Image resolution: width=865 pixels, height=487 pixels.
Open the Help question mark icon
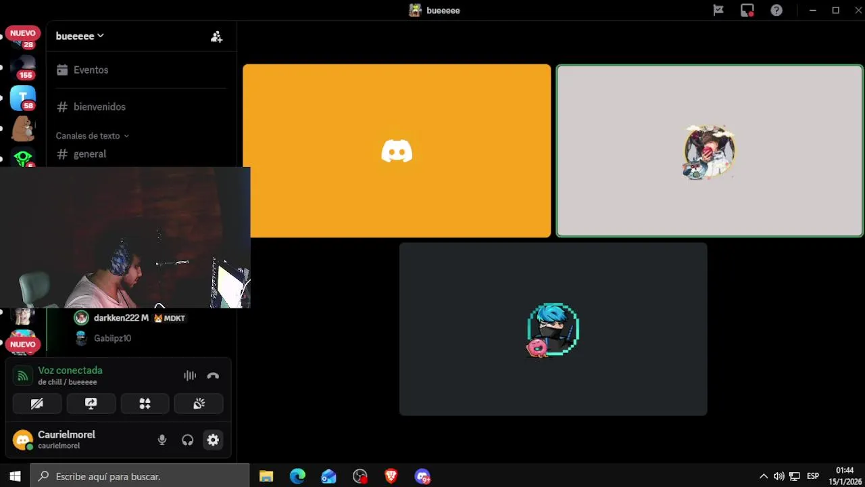pos(776,10)
